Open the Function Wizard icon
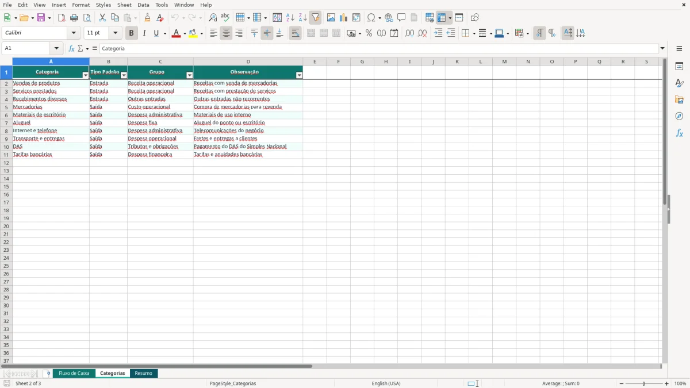 (x=72, y=49)
